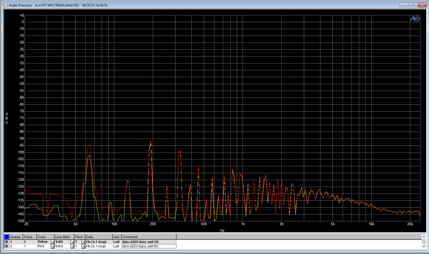The image size is (429, 254).
Task: Close the FFT Spectrum Analysis window
Action: [422, 5]
